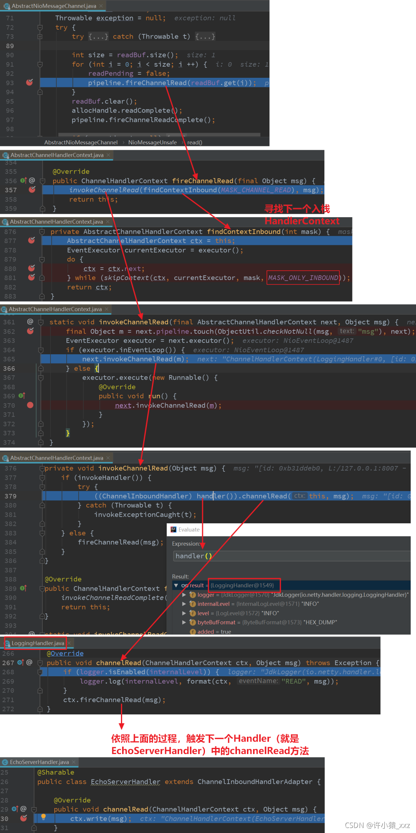Click the logger field icon in results
Viewport: 416px width, 833px height.
pos(193,595)
